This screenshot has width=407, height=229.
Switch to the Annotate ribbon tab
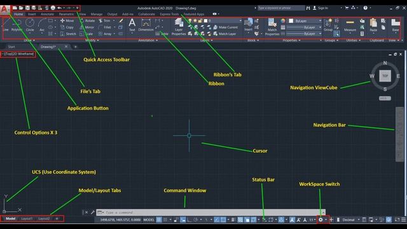tap(47, 14)
